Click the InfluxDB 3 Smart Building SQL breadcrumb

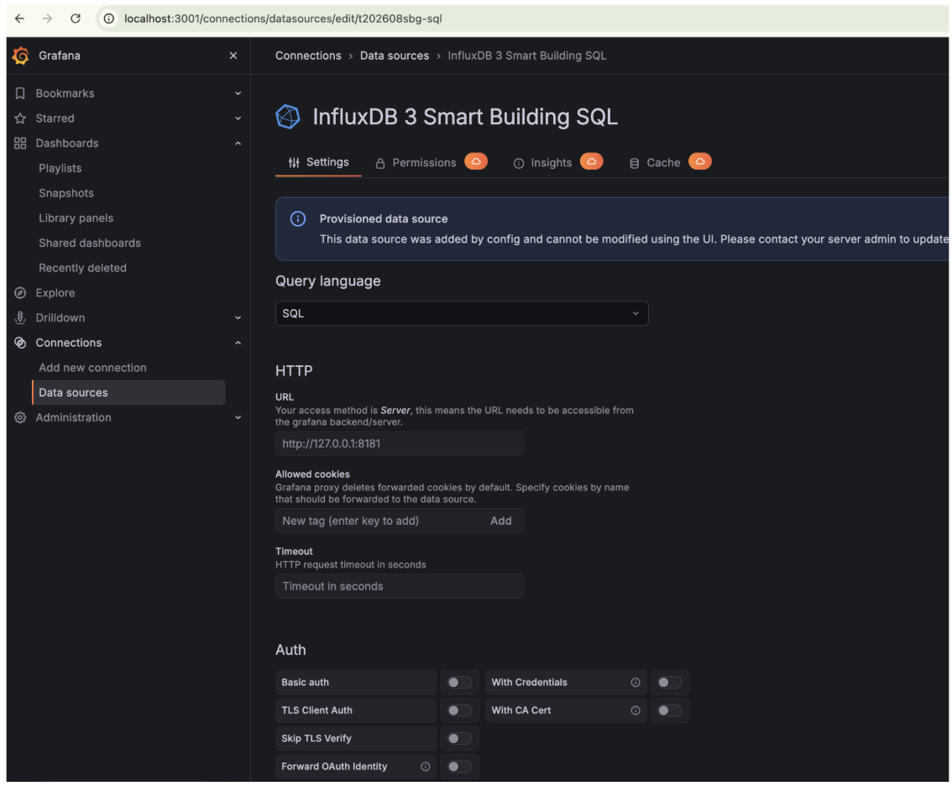[x=527, y=55]
